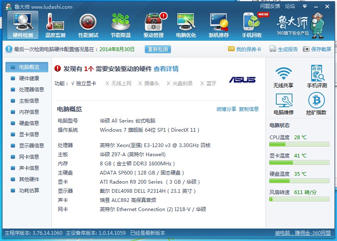Select 硬盘信息 in the sidebar
The height and width of the screenshot is (241, 337).
click(x=27, y=123)
